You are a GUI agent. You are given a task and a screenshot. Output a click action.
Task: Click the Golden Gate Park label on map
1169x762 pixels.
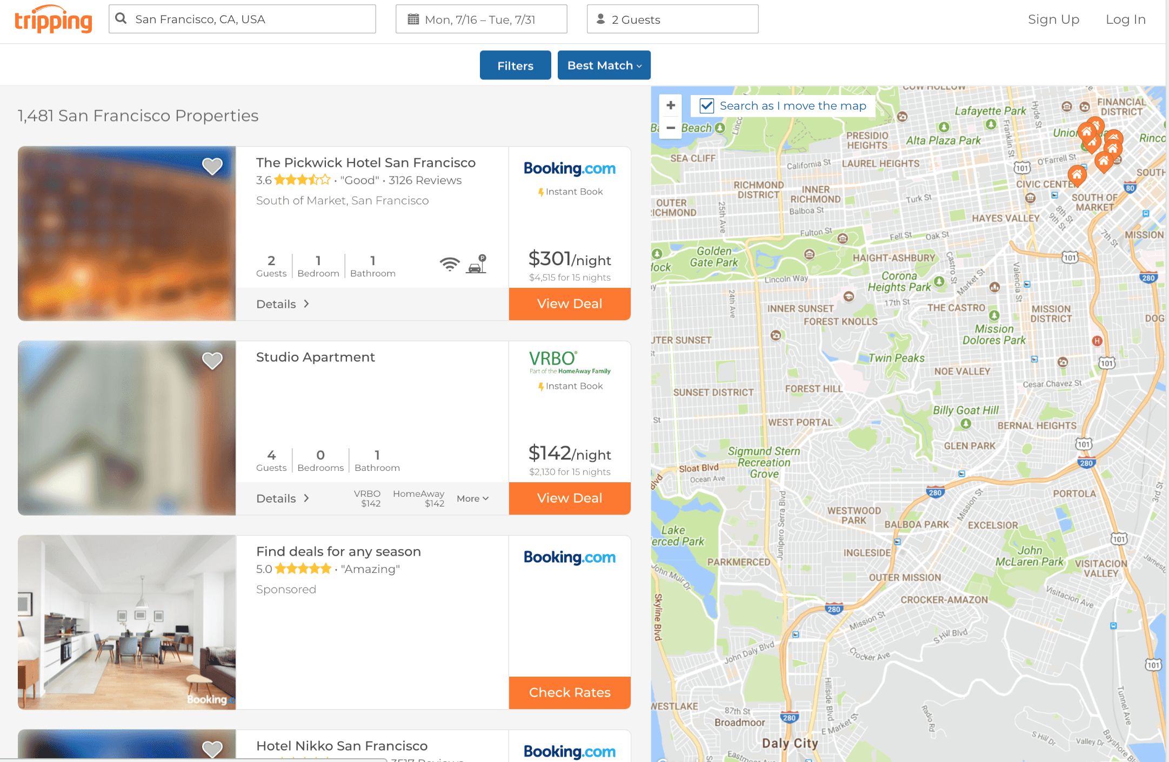click(x=714, y=257)
